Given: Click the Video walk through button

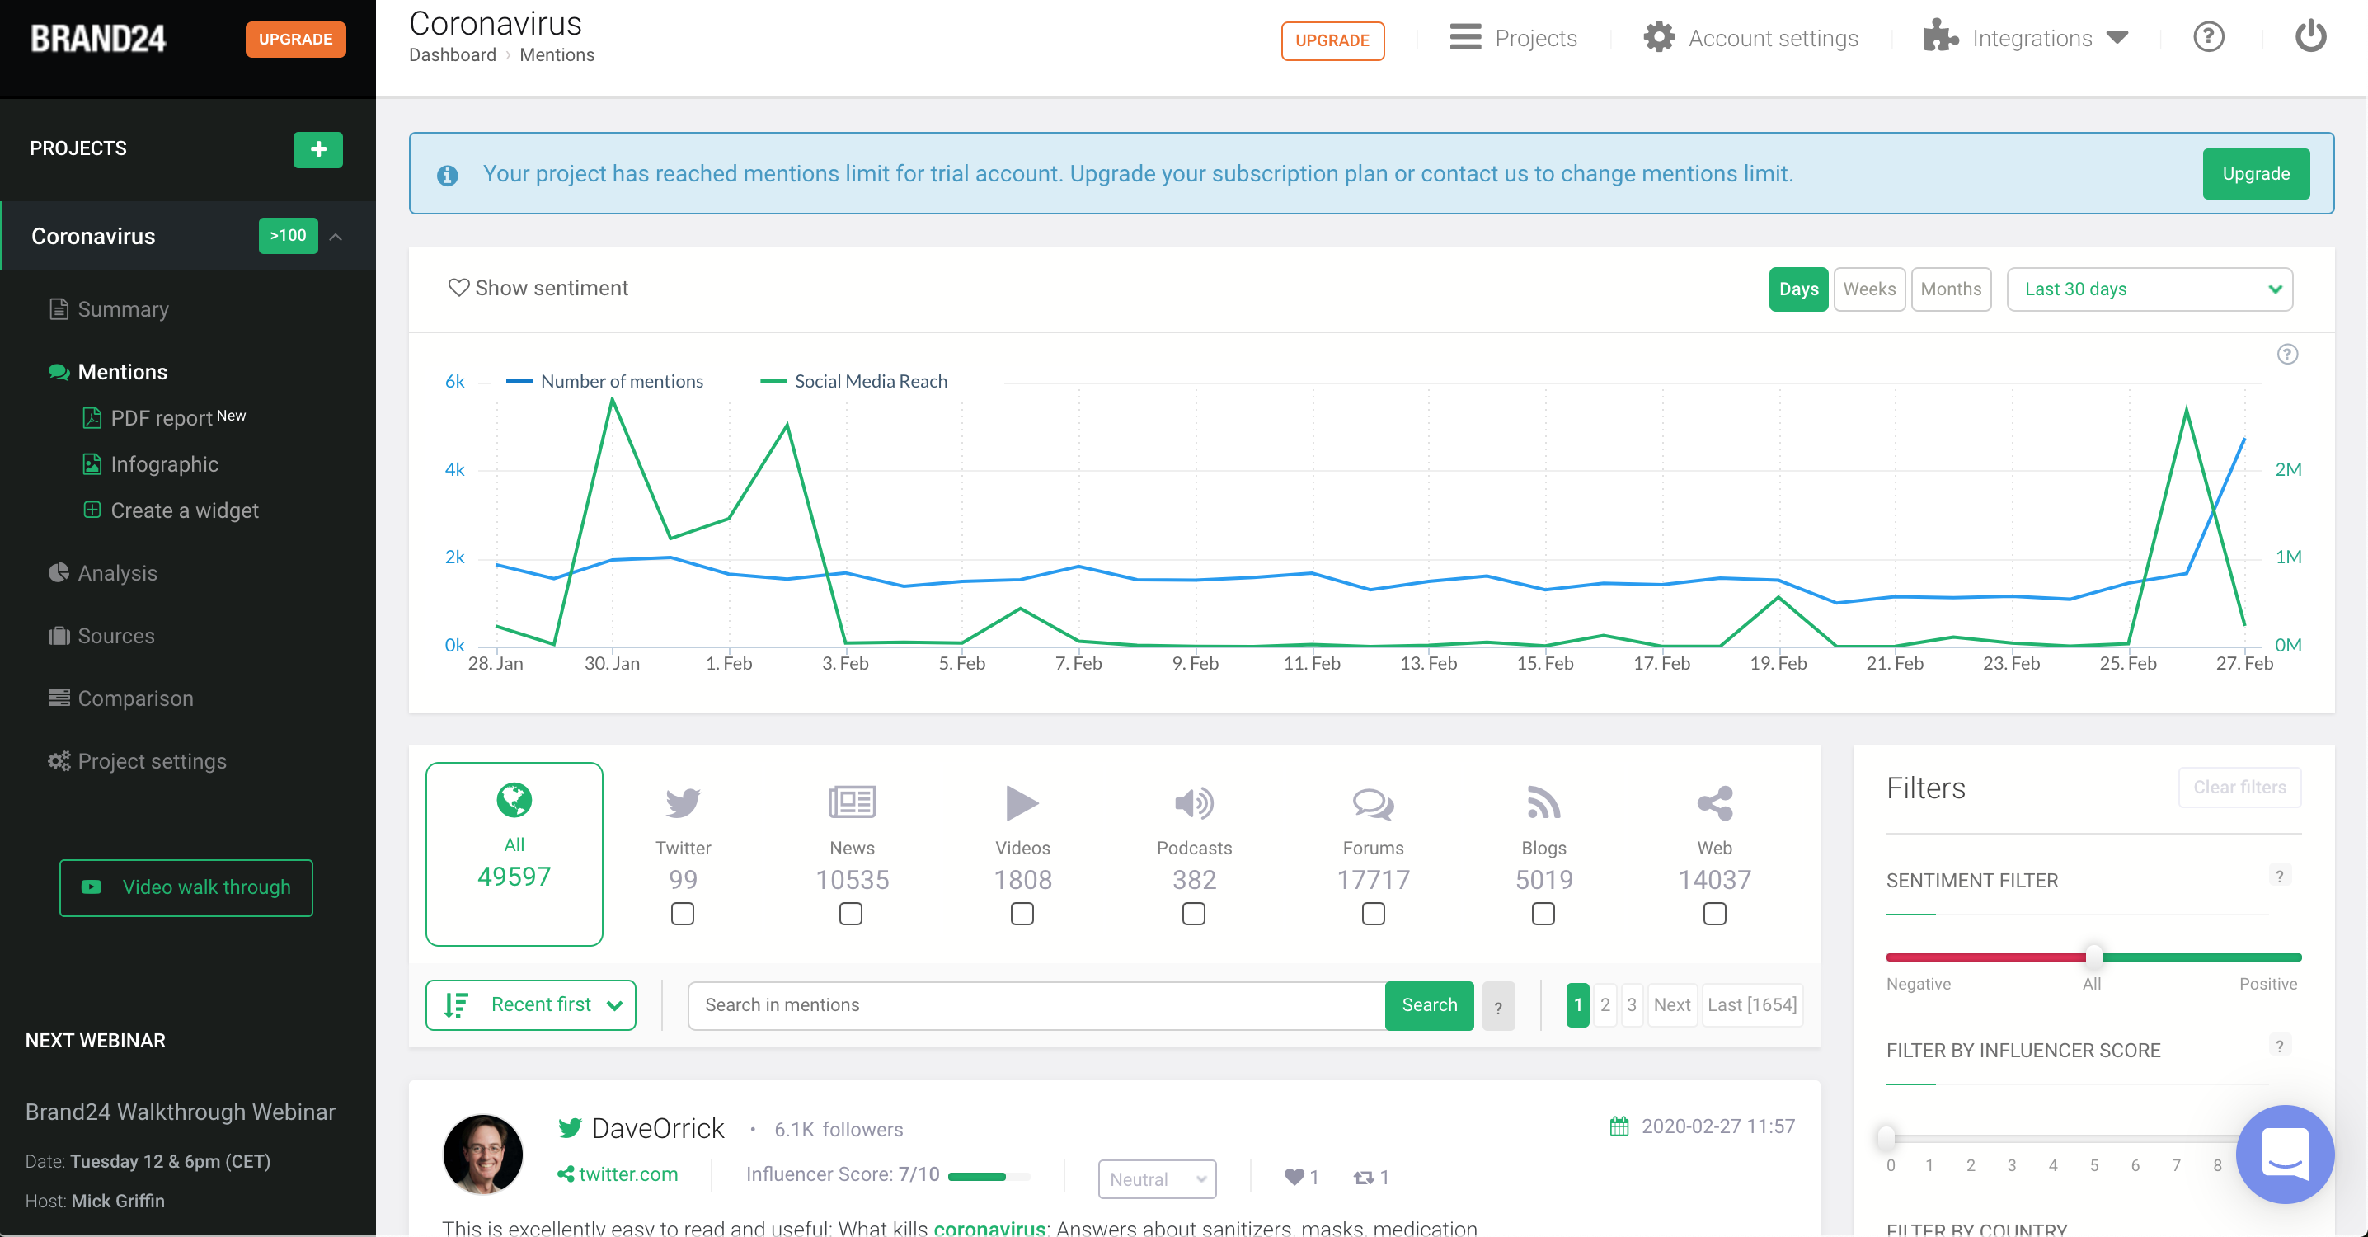Looking at the screenshot, I should (186, 887).
